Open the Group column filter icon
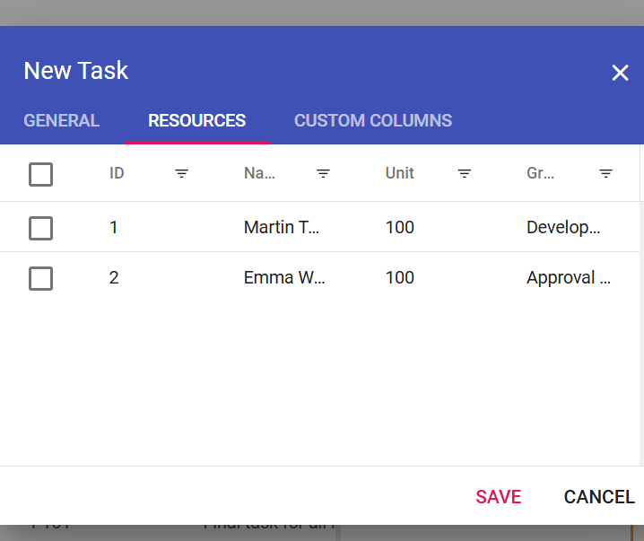This screenshot has width=644, height=541. click(x=606, y=174)
